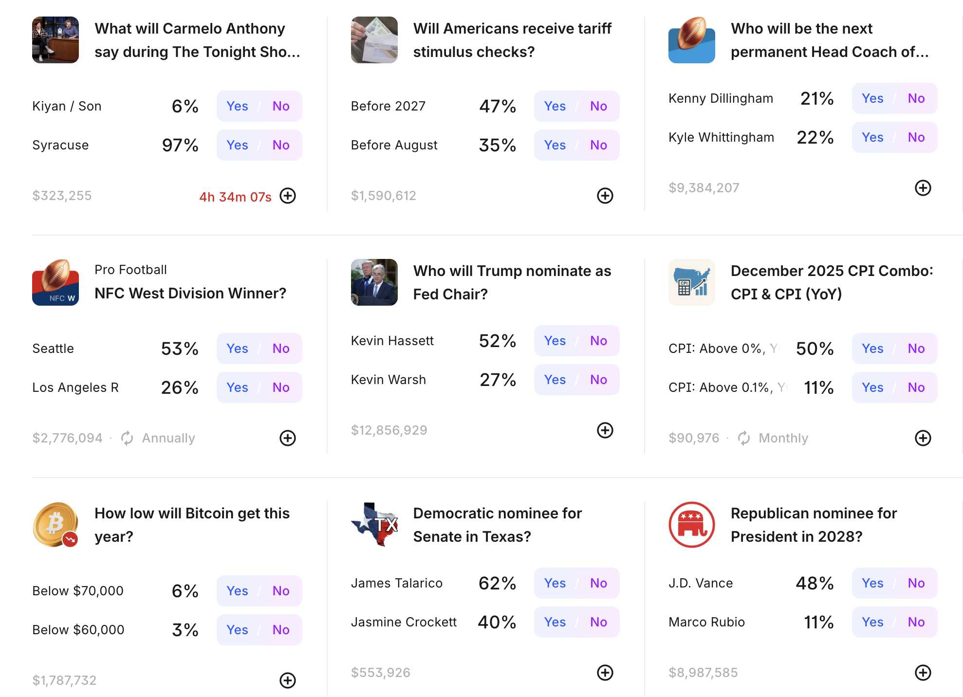Click plus icon on Bitcoin low market

tap(288, 680)
